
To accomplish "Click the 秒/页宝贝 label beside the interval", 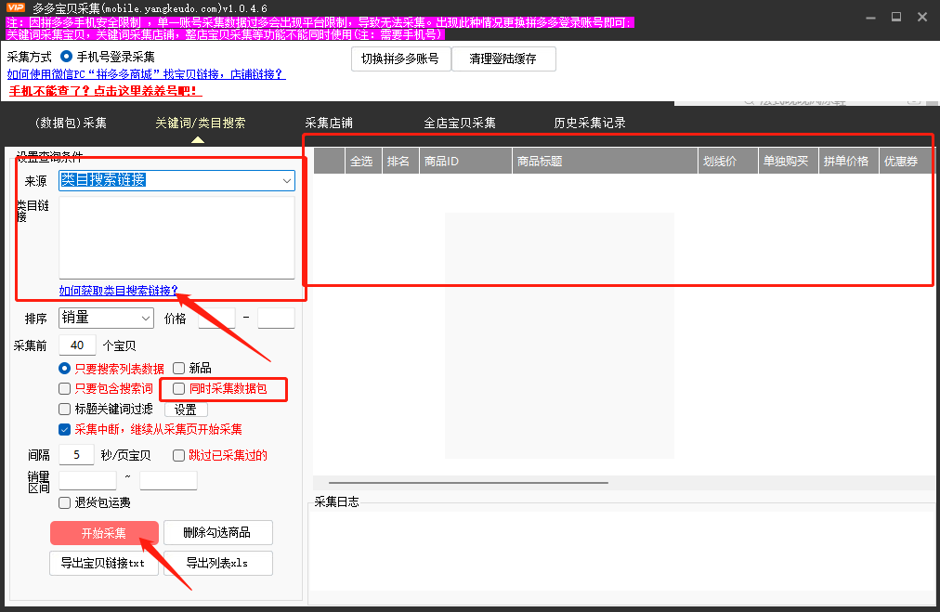I will pyautogui.click(x=126, y=456).
